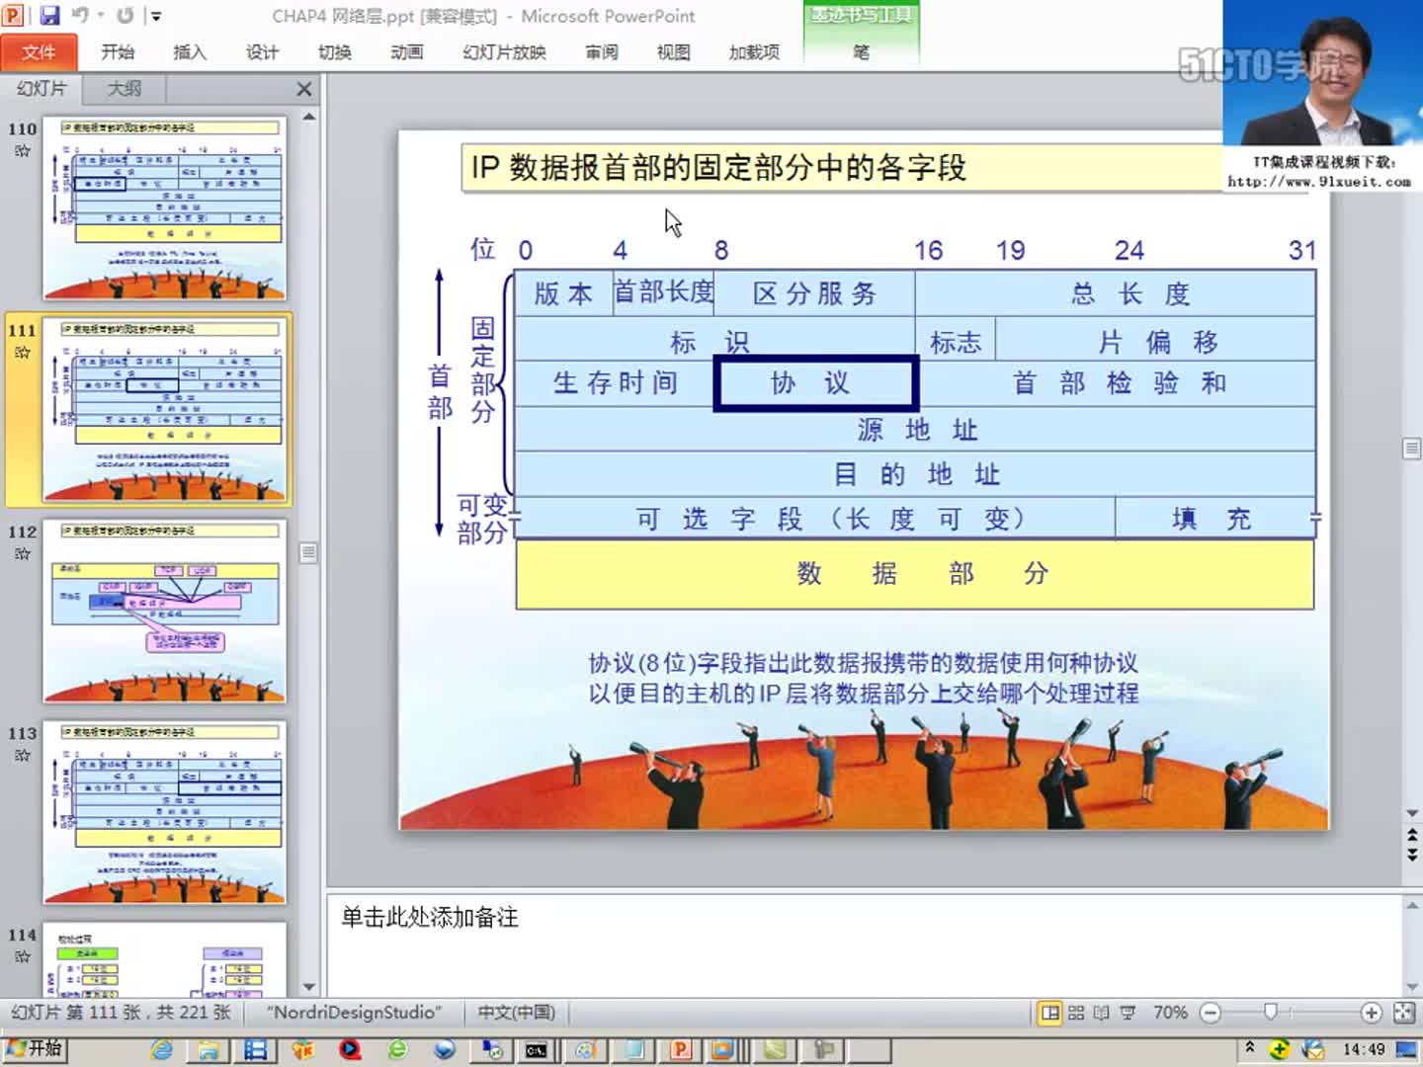Image resolution: width=1423 pixels, height=1067 pixels.
Task: Switch to the 大纲 outline tab
Action: 124,89
